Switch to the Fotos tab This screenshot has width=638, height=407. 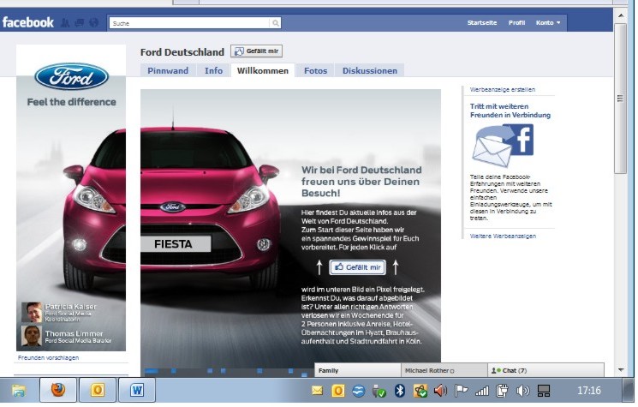tap(315, 70)
